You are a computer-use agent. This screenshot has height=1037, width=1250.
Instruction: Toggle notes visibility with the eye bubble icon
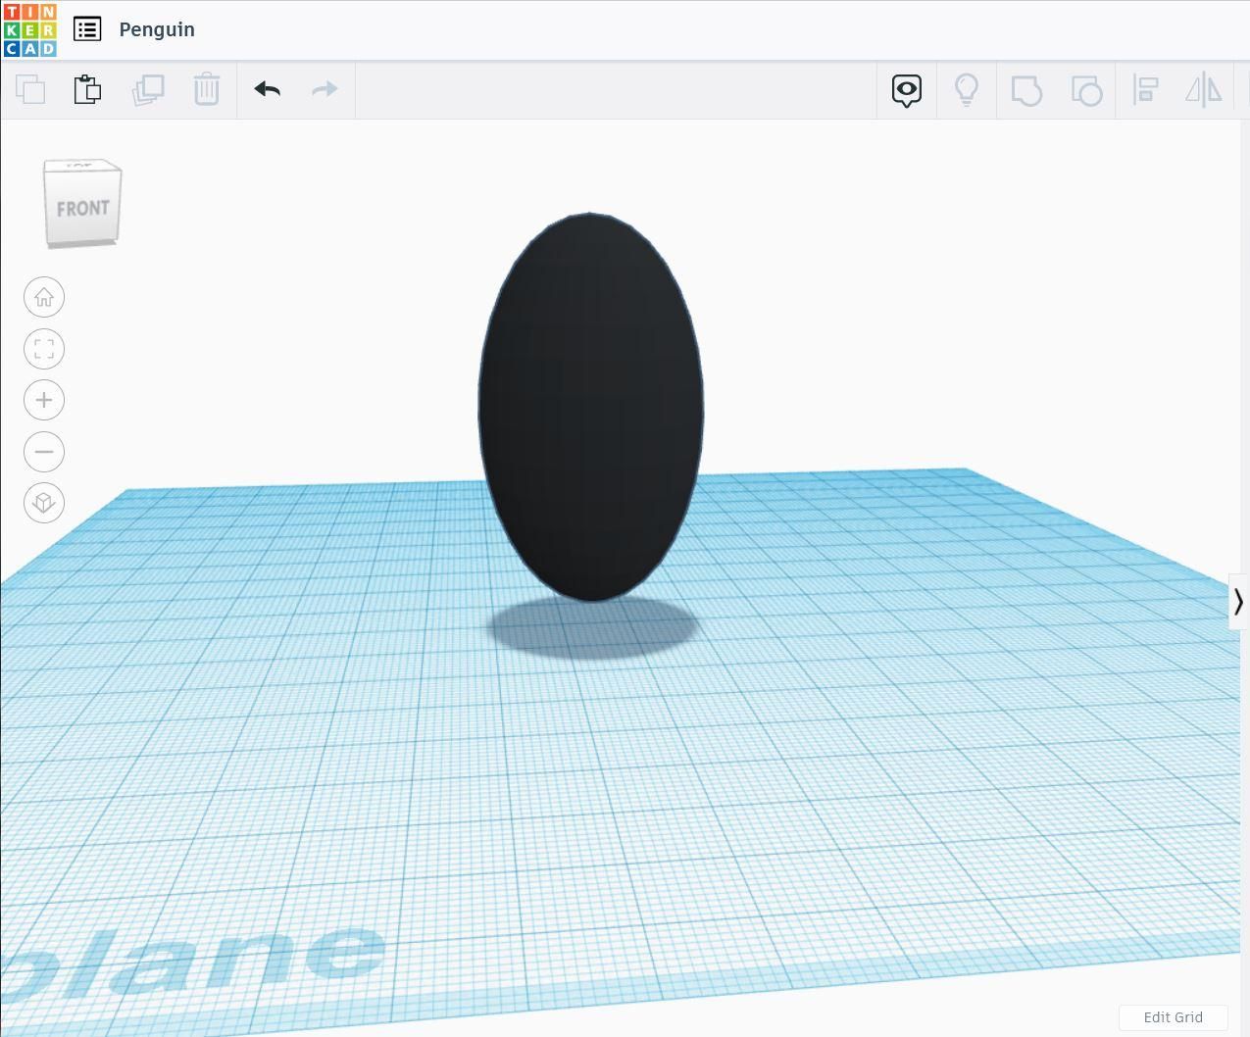tap(906, 89)
